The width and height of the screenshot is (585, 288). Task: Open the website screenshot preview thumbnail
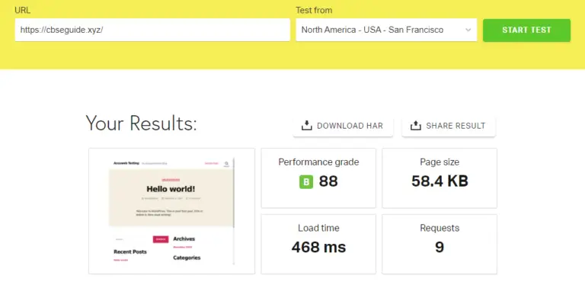[x=171, y=211]
